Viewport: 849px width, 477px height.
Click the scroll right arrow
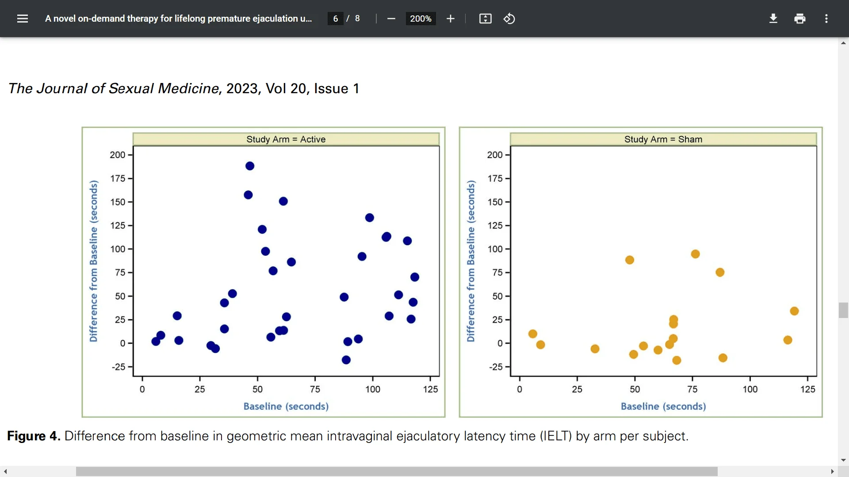[832, 472]
